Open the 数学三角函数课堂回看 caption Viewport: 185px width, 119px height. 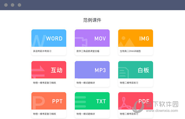point(88,51)
